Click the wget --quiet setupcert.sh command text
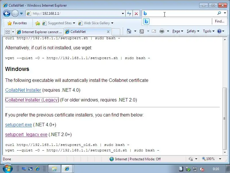Screen dimensions: 230x173 click(x=77, y=58)
